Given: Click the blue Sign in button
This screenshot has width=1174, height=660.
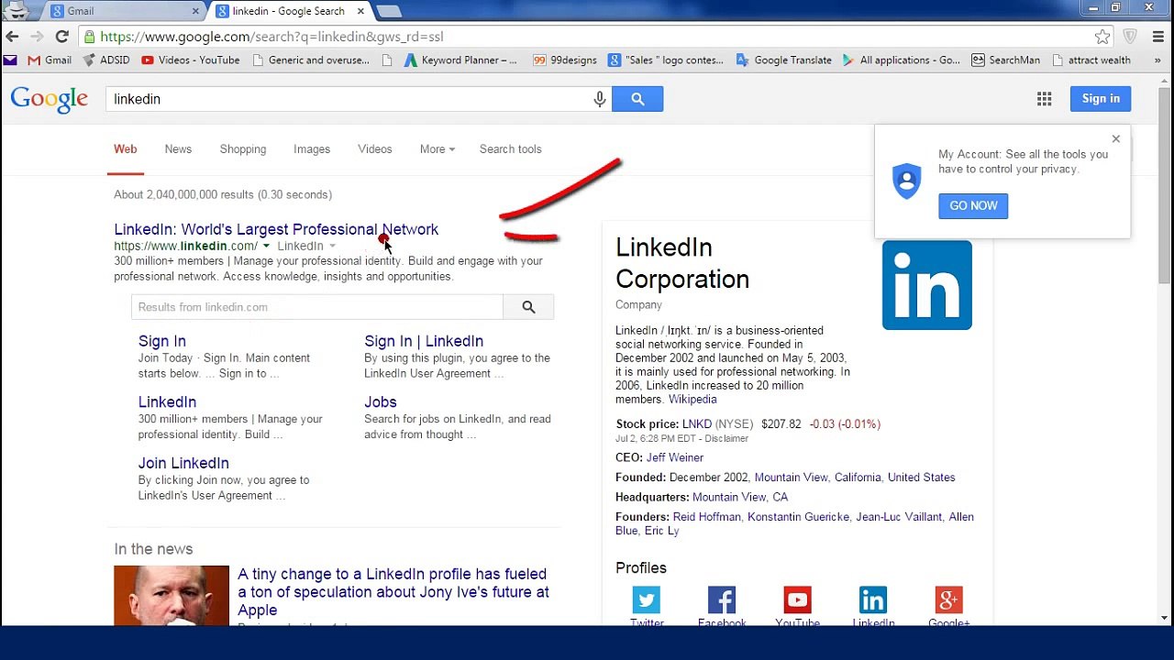Looking at the screenshot, I should tap(1101, 99).
